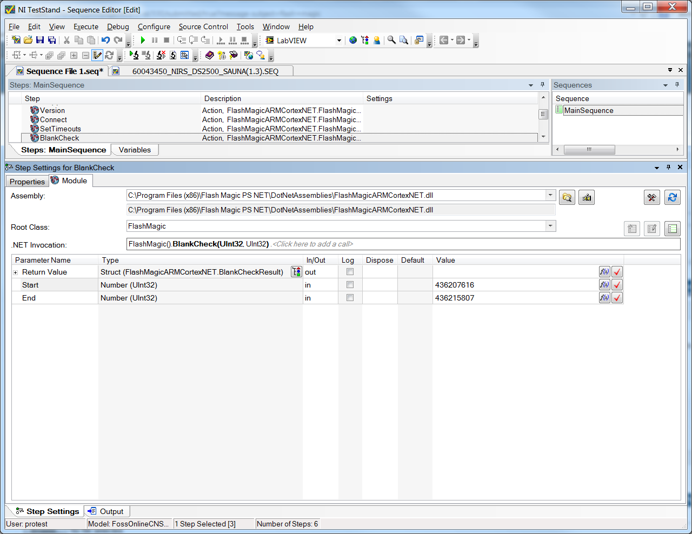Click the Sequence Analyzer run icon
Screen dimensions: 692x534
pos(134,55)
